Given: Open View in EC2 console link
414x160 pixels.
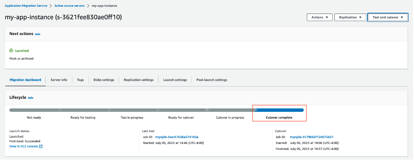Looking at the screenshot, I should 23,146.
